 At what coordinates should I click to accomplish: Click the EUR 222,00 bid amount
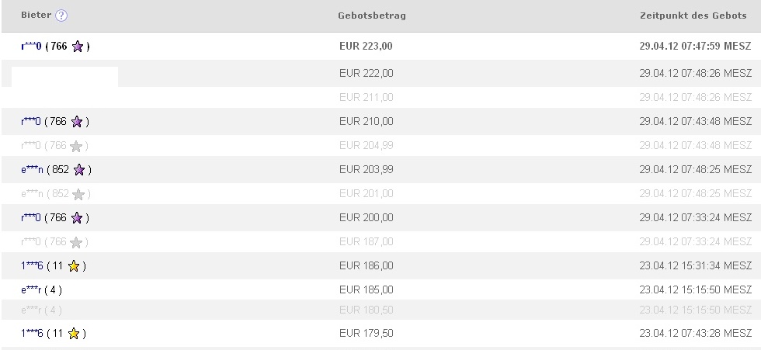pos(367,74)
